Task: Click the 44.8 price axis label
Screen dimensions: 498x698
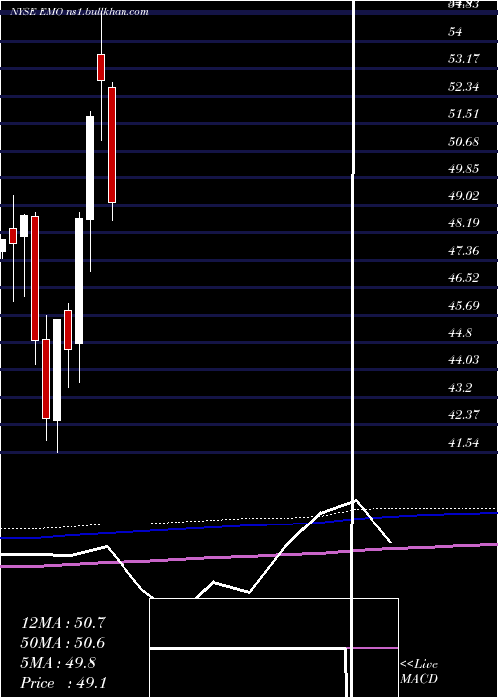Action: [x=460, y=333]
